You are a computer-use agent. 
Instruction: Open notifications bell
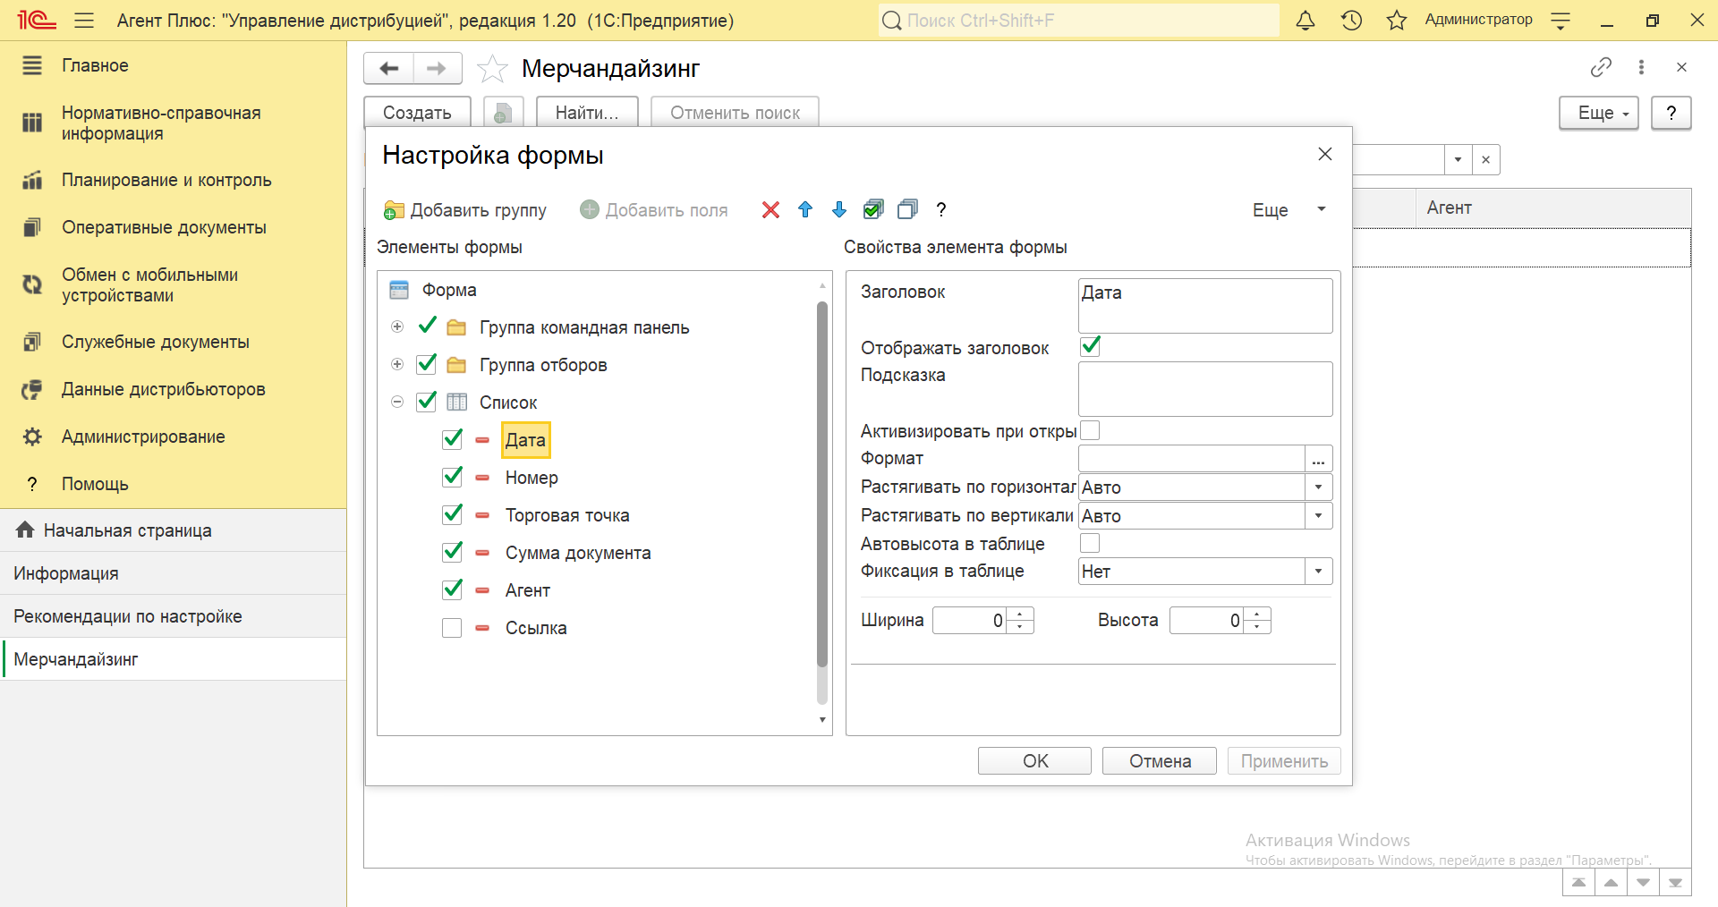coord(1306,20)
